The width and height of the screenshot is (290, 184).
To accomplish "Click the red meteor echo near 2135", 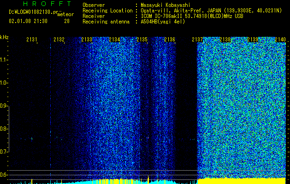I will pyautogui.click(x=148, y=138).
